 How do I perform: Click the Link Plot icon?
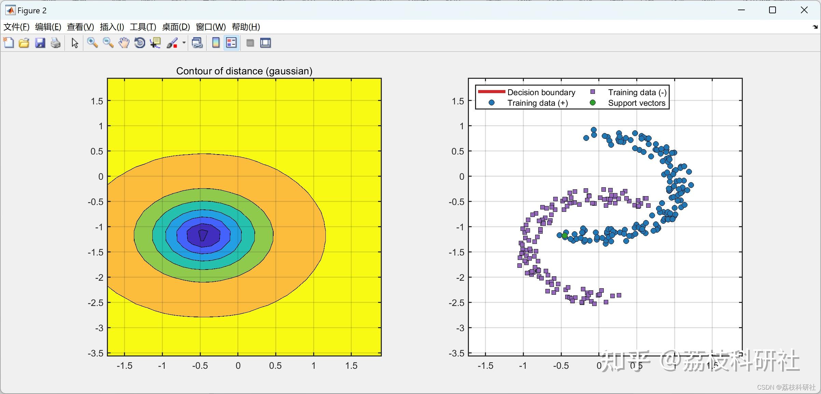197,43
